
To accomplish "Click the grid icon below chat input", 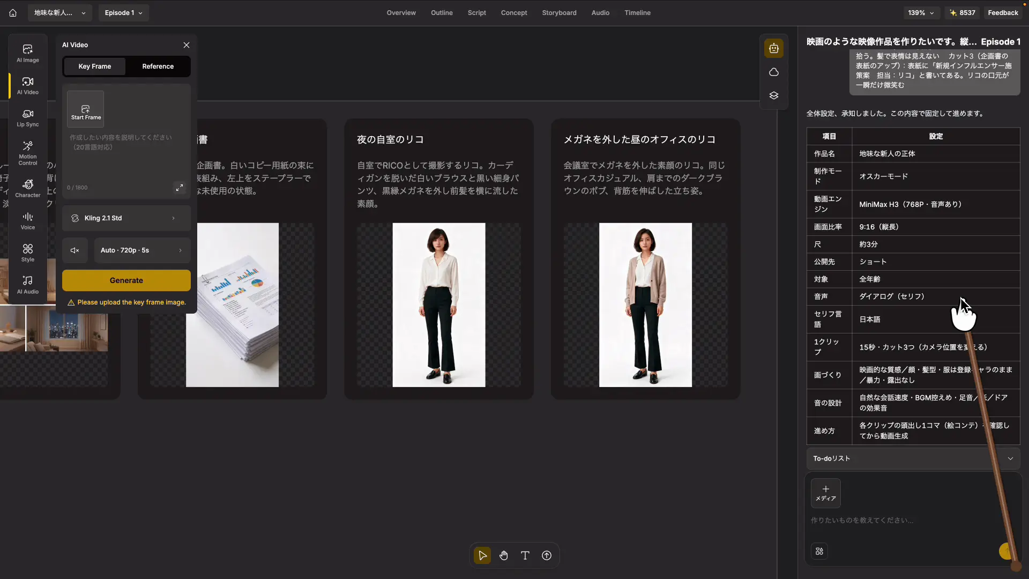I will pyautogui.click(x=819, y=551).
